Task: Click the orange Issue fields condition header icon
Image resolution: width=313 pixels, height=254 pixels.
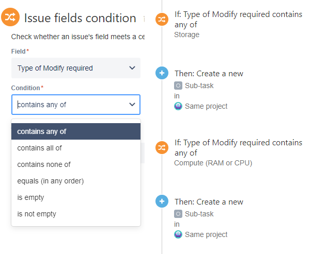Action: coord(10,17)
